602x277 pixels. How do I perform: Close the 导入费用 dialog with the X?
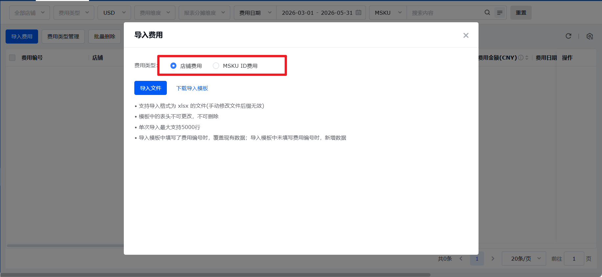(466, 35)
